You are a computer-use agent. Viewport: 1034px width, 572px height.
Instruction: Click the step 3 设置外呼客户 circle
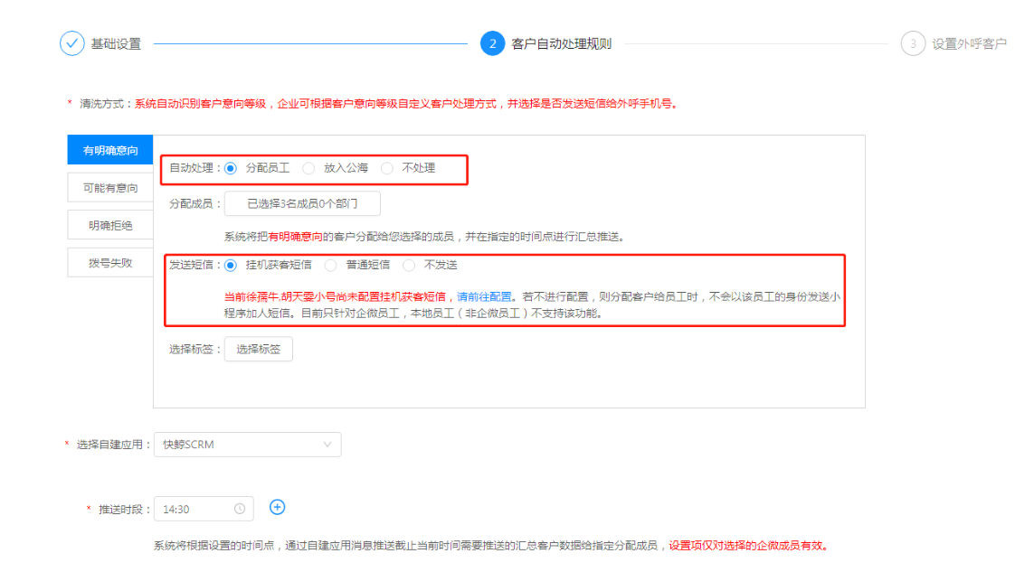[x=913, y=43]
